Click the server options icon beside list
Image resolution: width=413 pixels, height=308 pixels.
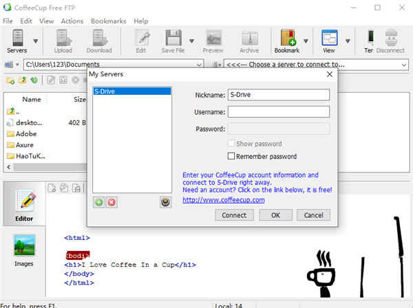(165, 202)
